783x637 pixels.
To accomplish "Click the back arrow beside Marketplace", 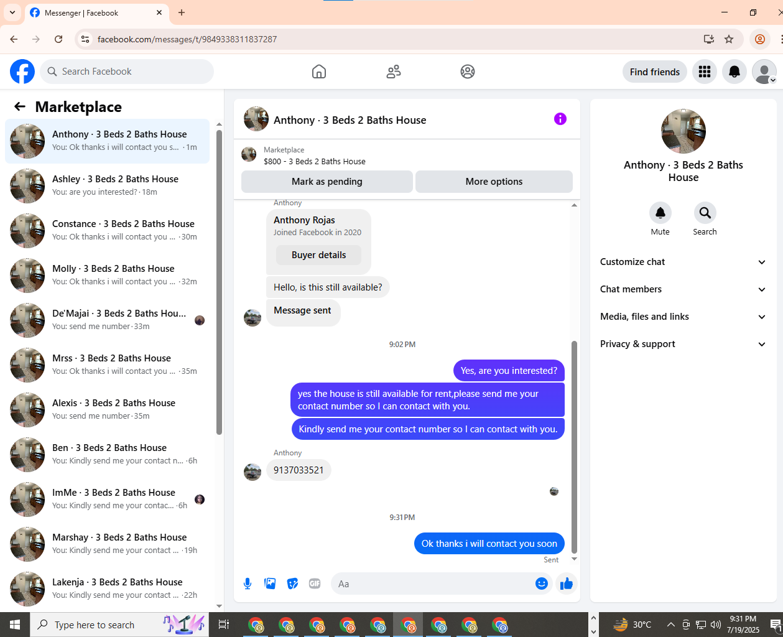I will [20, 106].
